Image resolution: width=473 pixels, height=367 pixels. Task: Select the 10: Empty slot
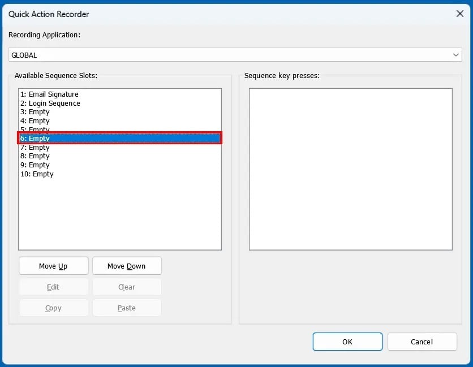[x=120, y=174]
